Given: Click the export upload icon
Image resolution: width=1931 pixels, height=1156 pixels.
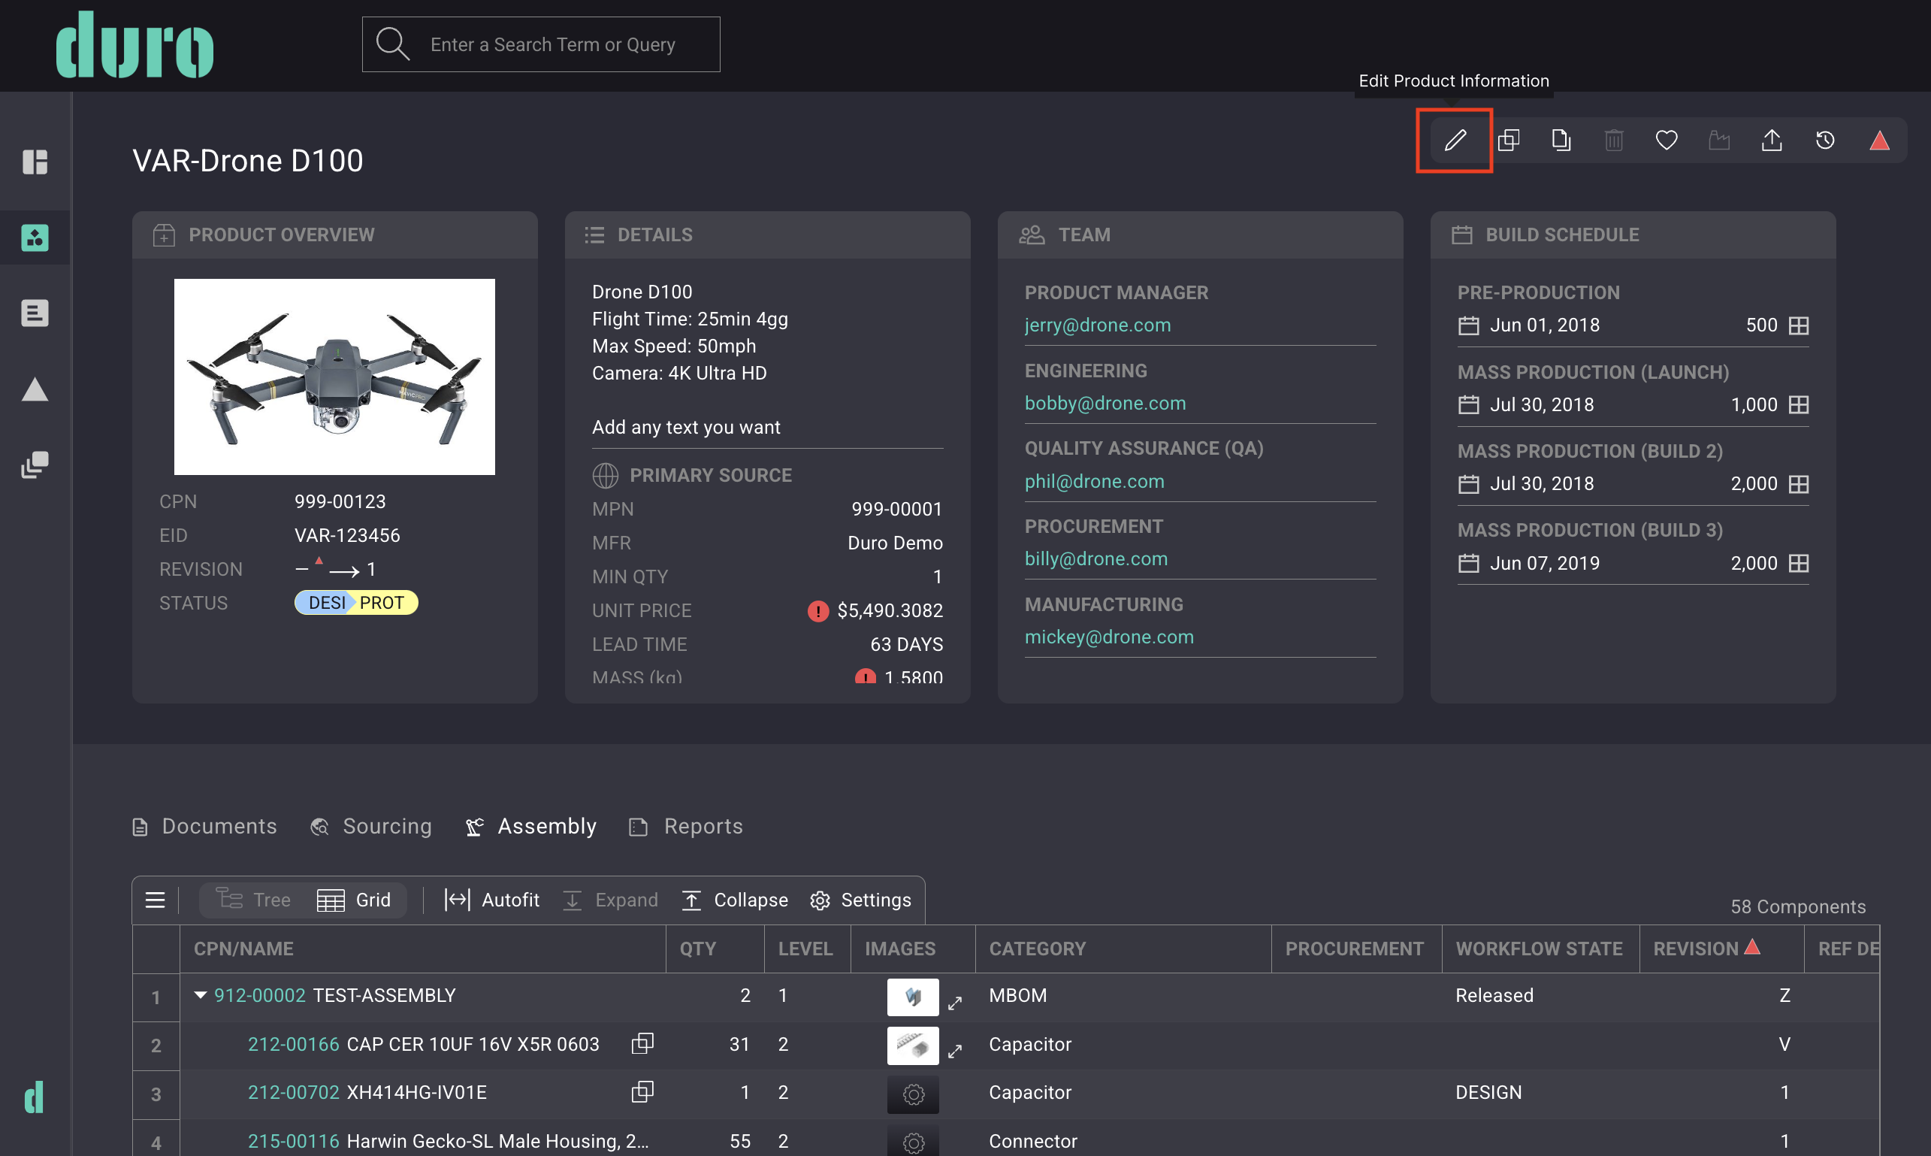Looking at the screenshot, I should [1772, 141].
